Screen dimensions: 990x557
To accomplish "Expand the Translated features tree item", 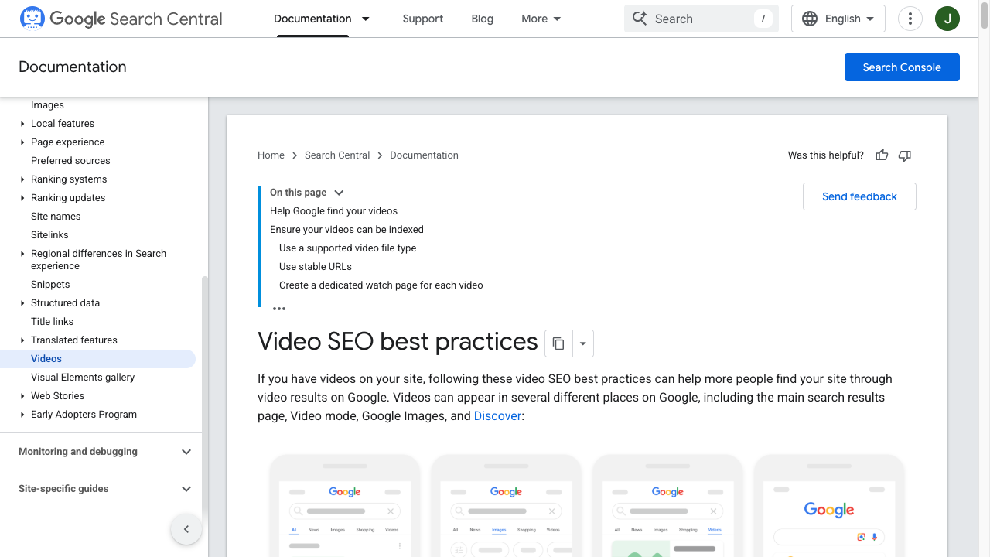I will 22,340.
